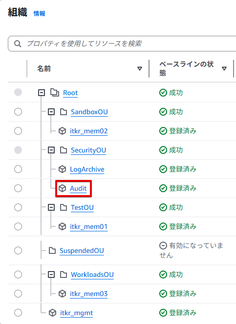The image size is (236, 324).
Task: Open the itkr_mem03 account link
Action: tap(89, 294)
